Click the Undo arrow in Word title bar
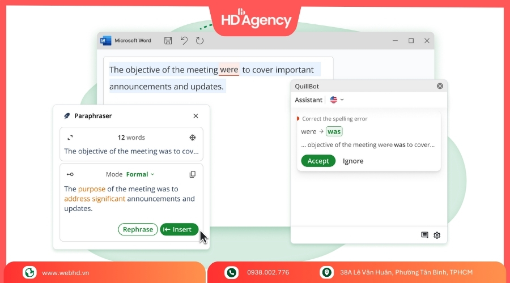 pyautogui.click(x=184, y=41)
